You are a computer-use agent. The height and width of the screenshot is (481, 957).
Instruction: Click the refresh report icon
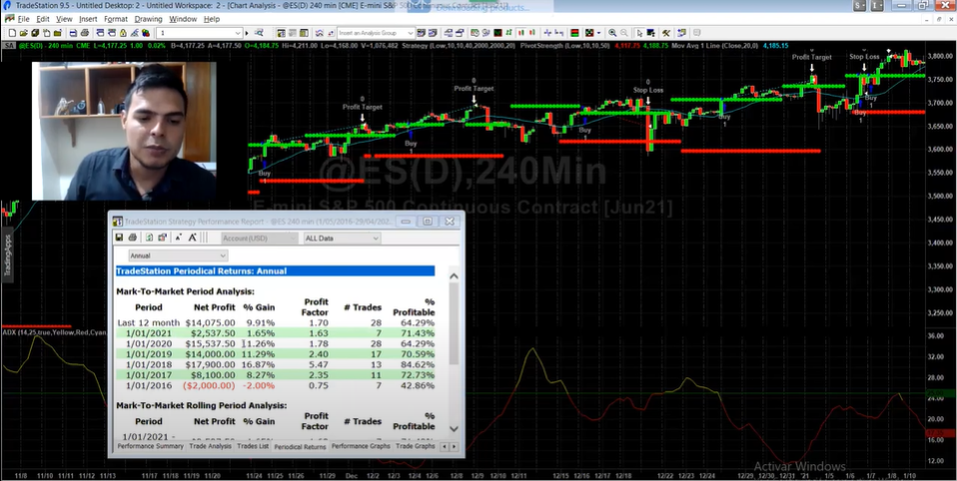coord(149,238)
